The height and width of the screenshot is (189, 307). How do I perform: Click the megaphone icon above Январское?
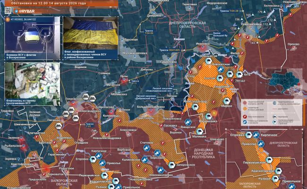(188, 122)
